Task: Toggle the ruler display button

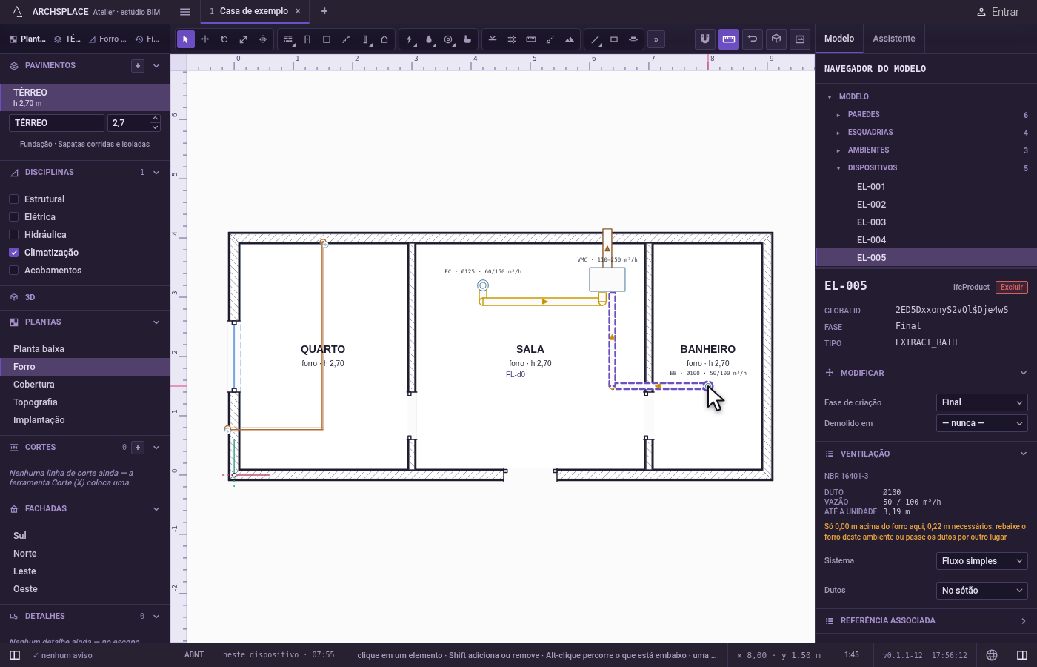Action: (729, 39)
